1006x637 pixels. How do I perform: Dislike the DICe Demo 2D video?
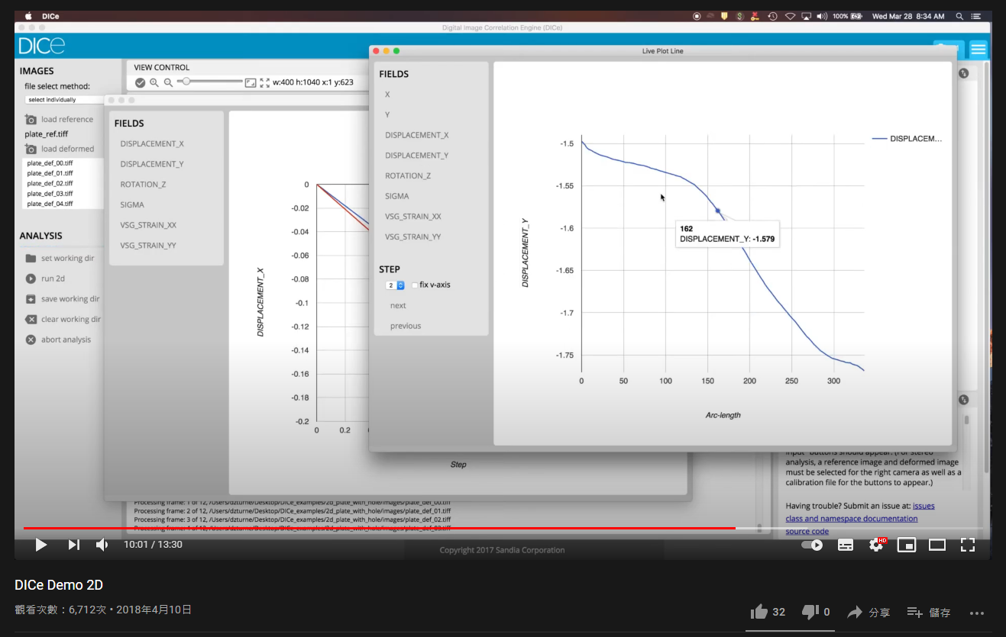click(x=816, y=612)
